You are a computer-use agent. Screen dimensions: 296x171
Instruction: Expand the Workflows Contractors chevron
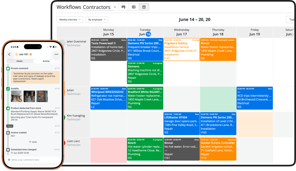tap(115, 7)
